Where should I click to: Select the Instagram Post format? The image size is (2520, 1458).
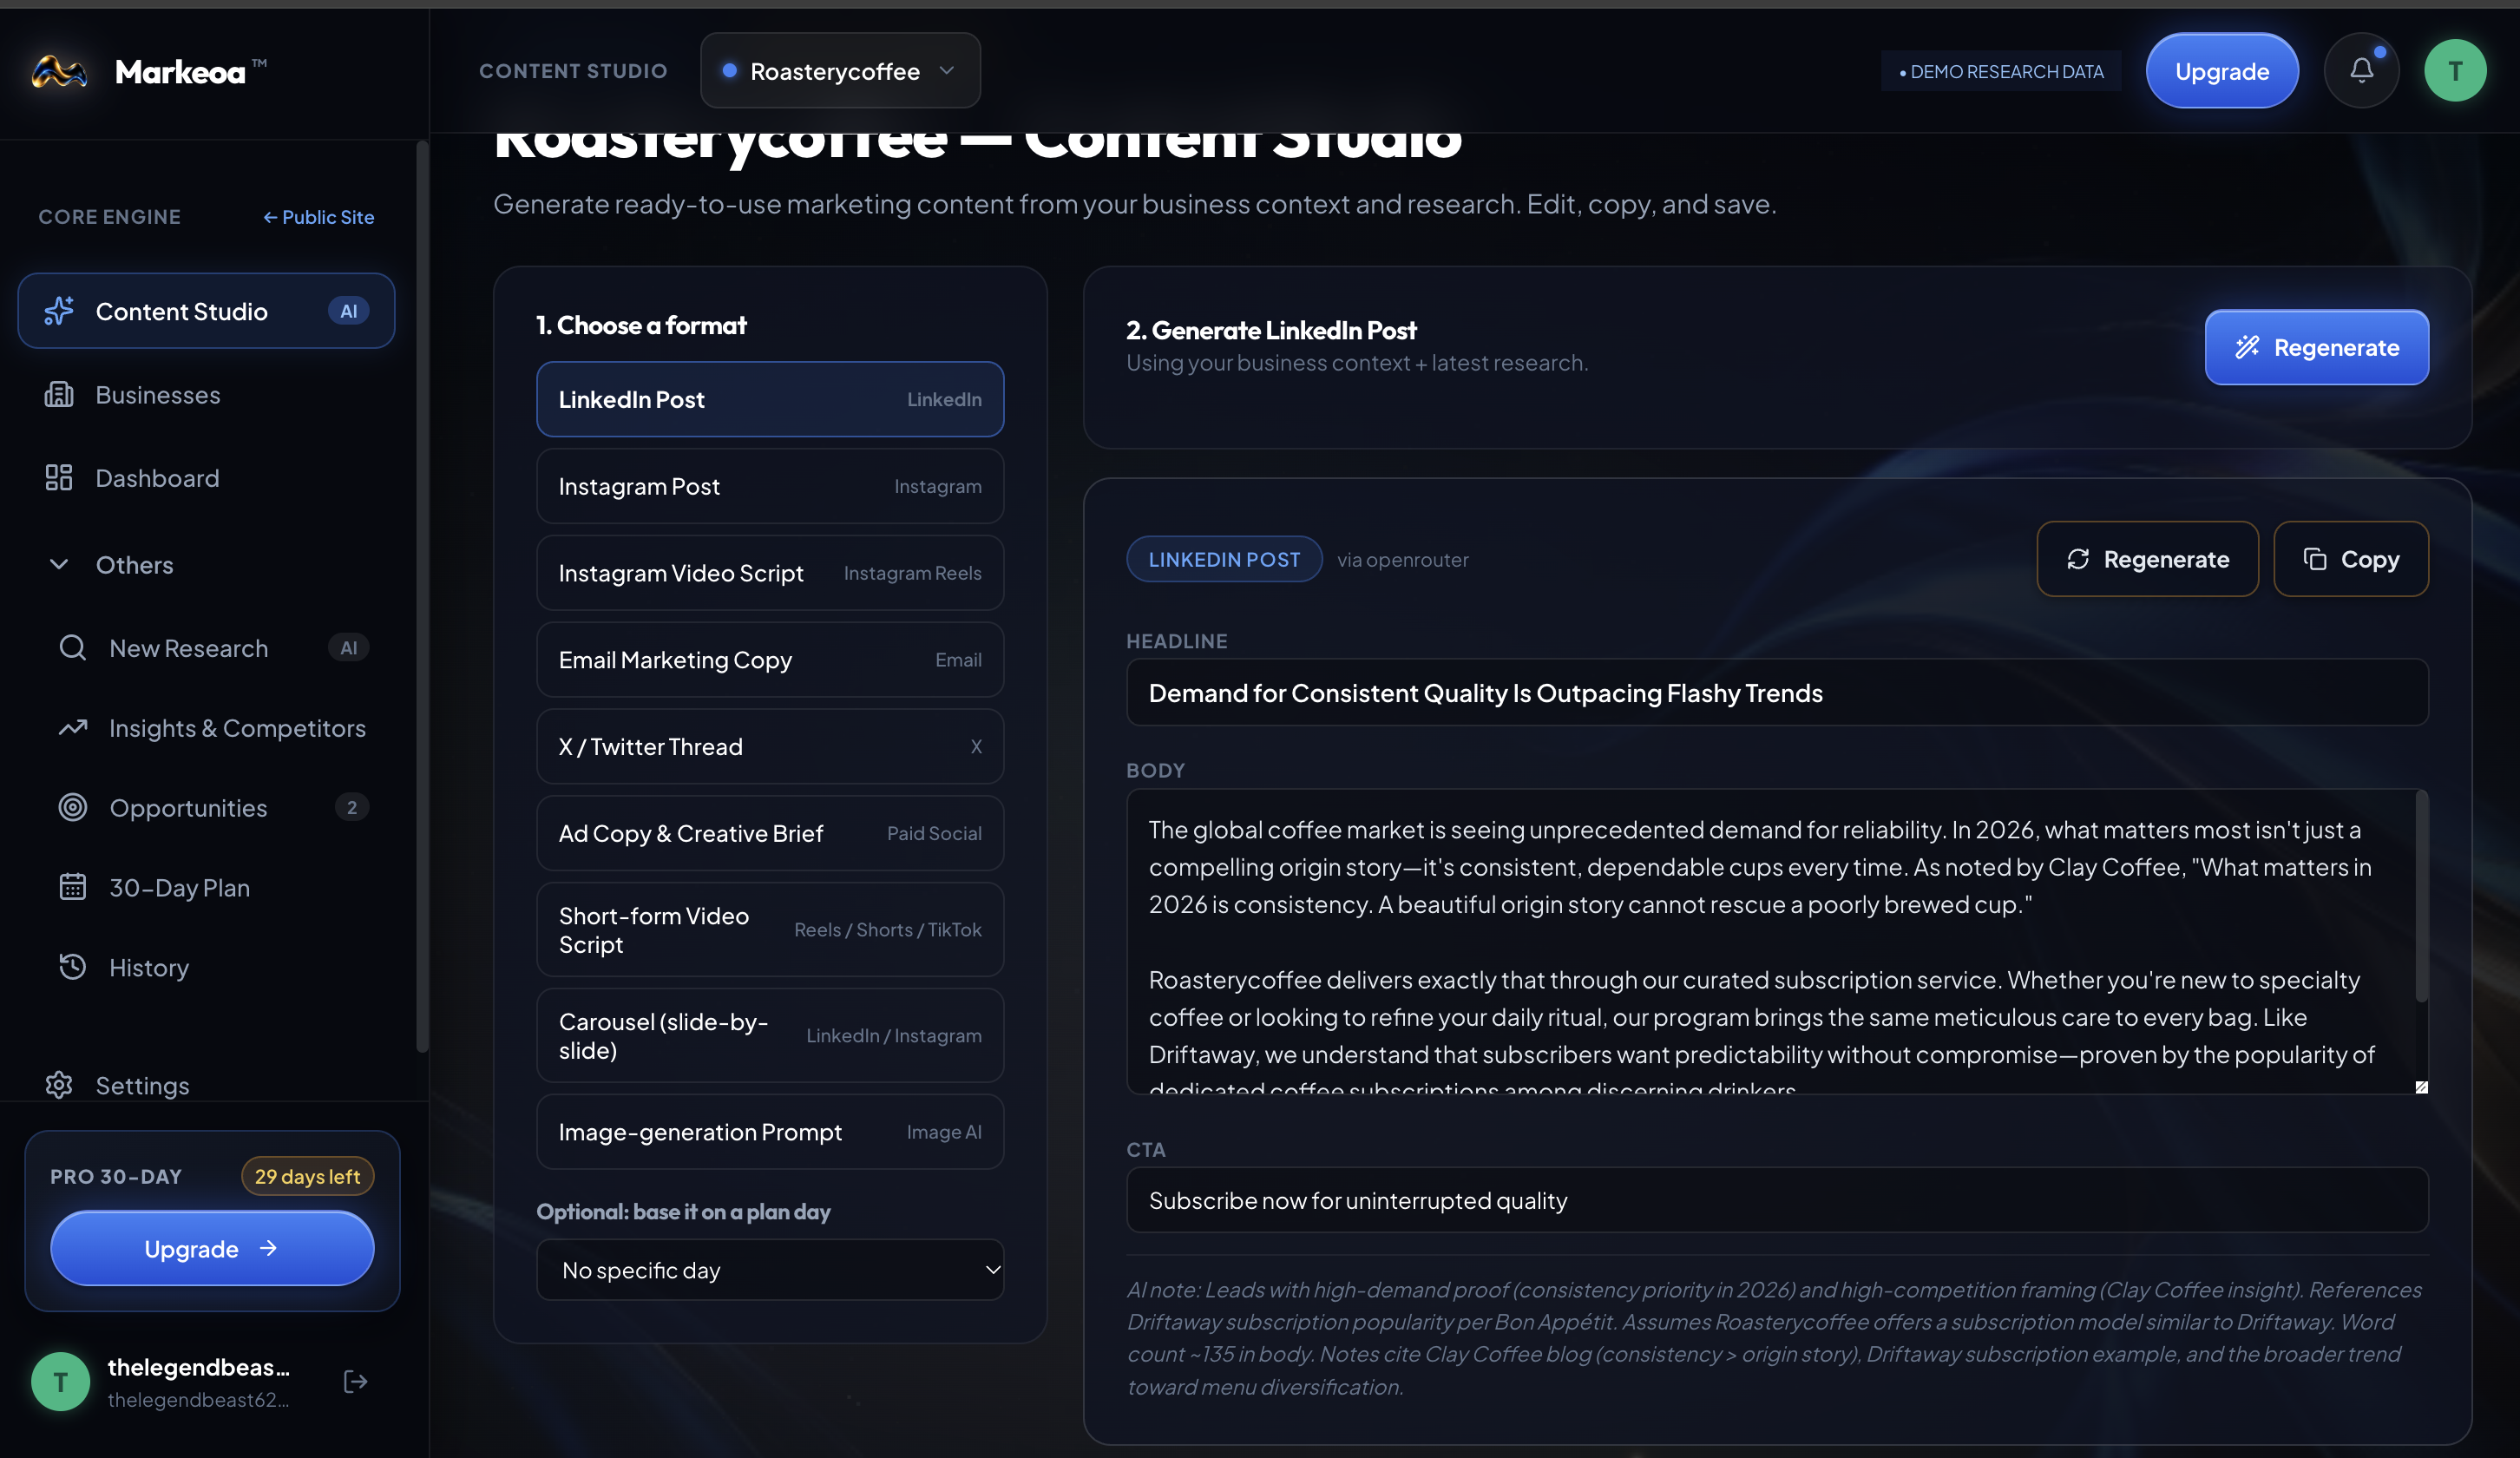point(770,486)
